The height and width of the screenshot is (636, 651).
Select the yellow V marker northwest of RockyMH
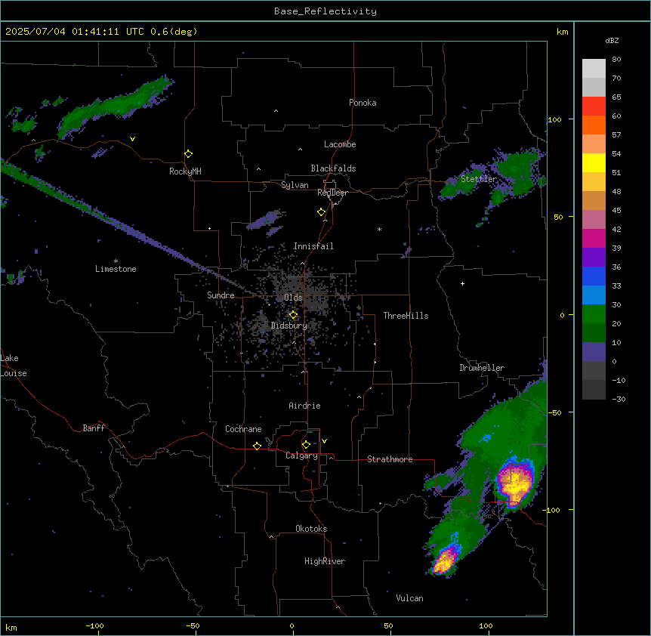(x=132, y=139)
